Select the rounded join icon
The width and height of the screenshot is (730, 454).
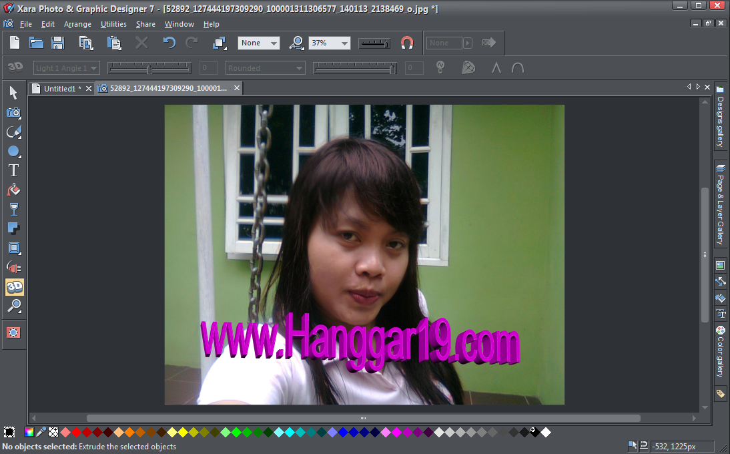(518, 68)
